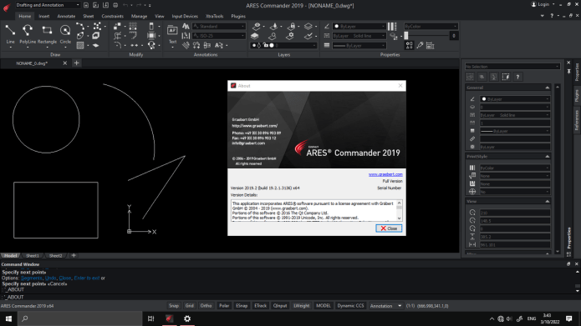Image resolution: width=581 pixels, height=326 pixels.
Task: Open the ribbon ByLayer line color dropdown
Action: 359,26
